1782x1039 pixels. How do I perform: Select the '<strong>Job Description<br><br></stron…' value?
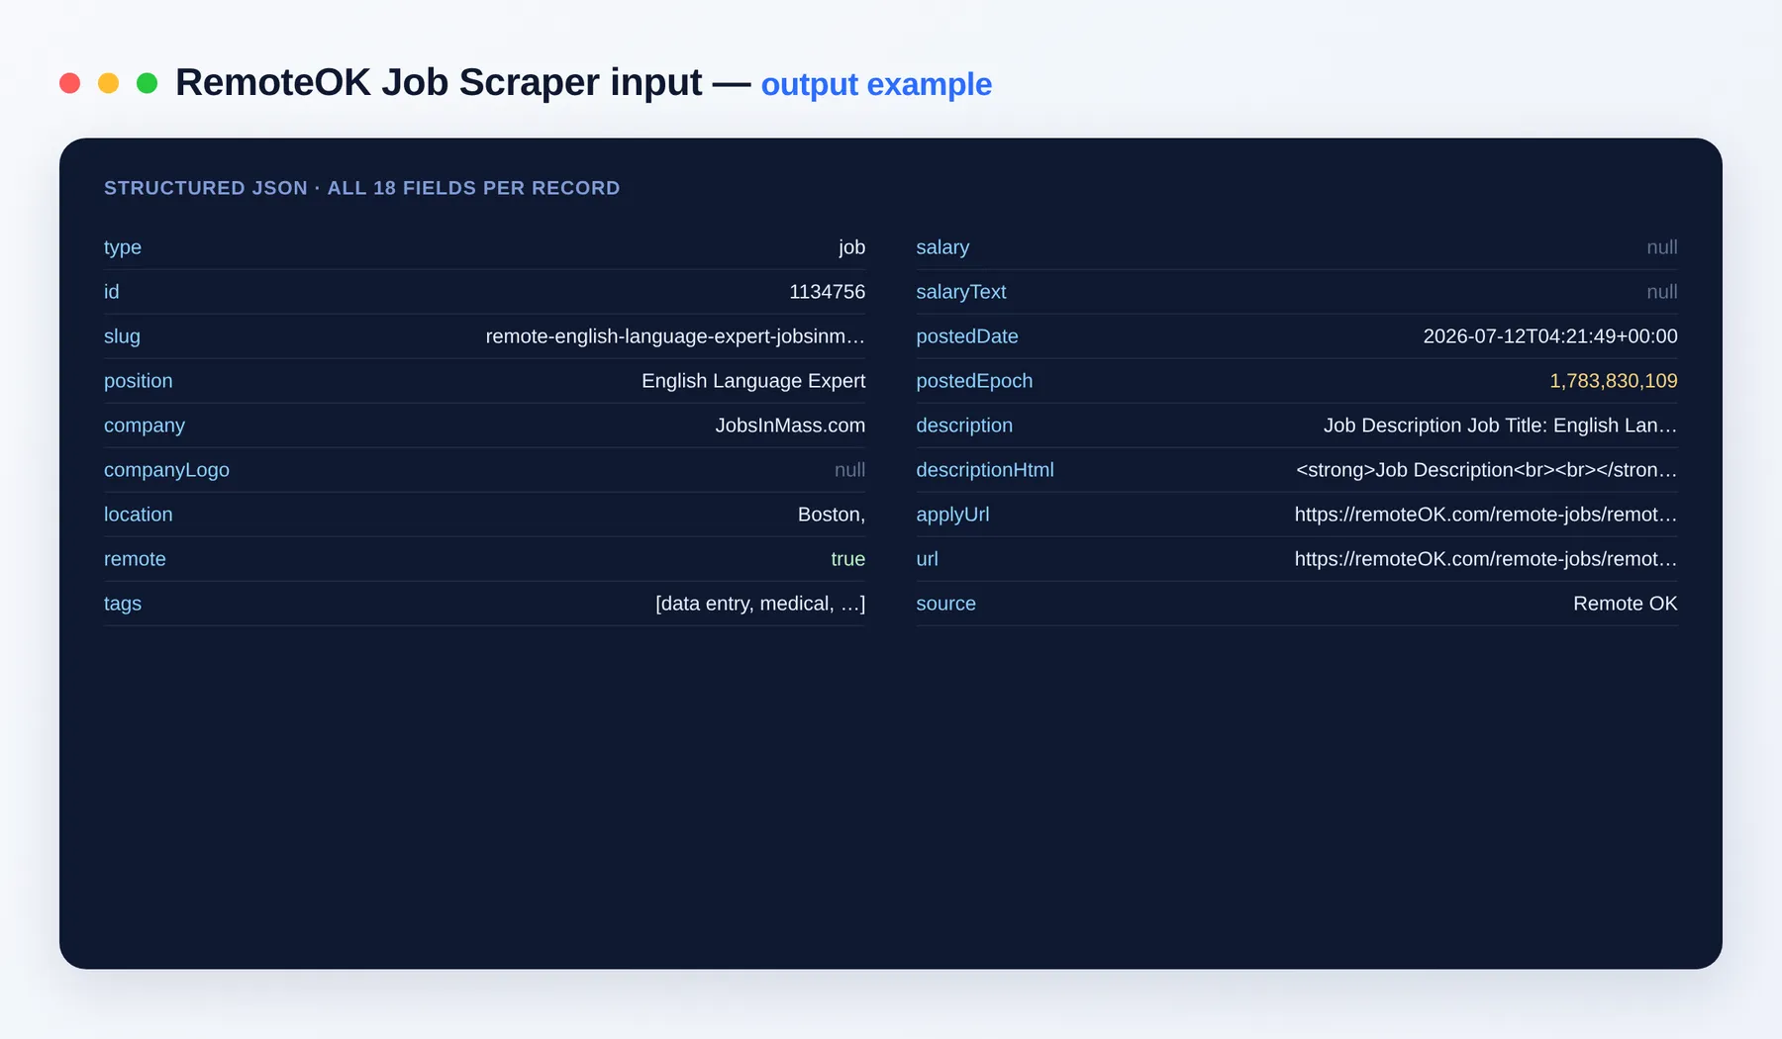(x=1487, y=470)
